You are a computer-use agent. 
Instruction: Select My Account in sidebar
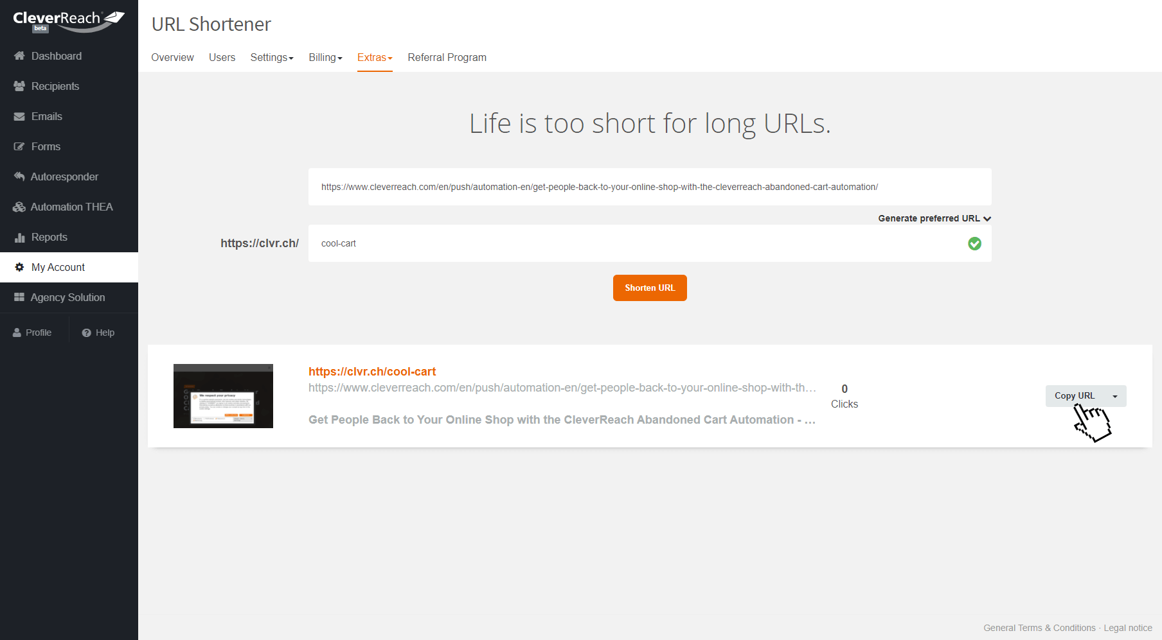69,267
